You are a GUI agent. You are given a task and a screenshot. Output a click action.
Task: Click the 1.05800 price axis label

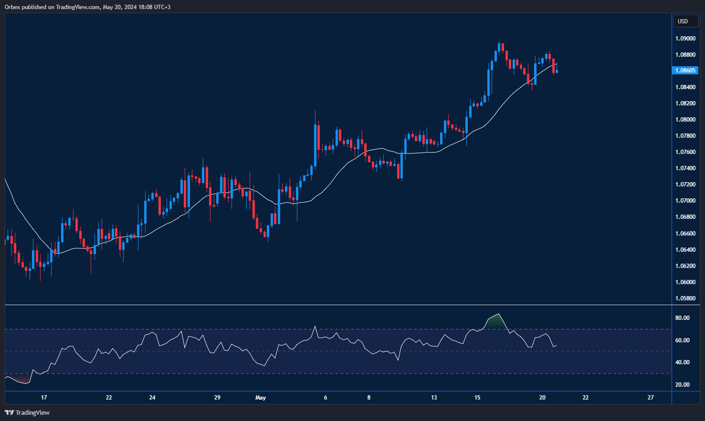point(685,298)
